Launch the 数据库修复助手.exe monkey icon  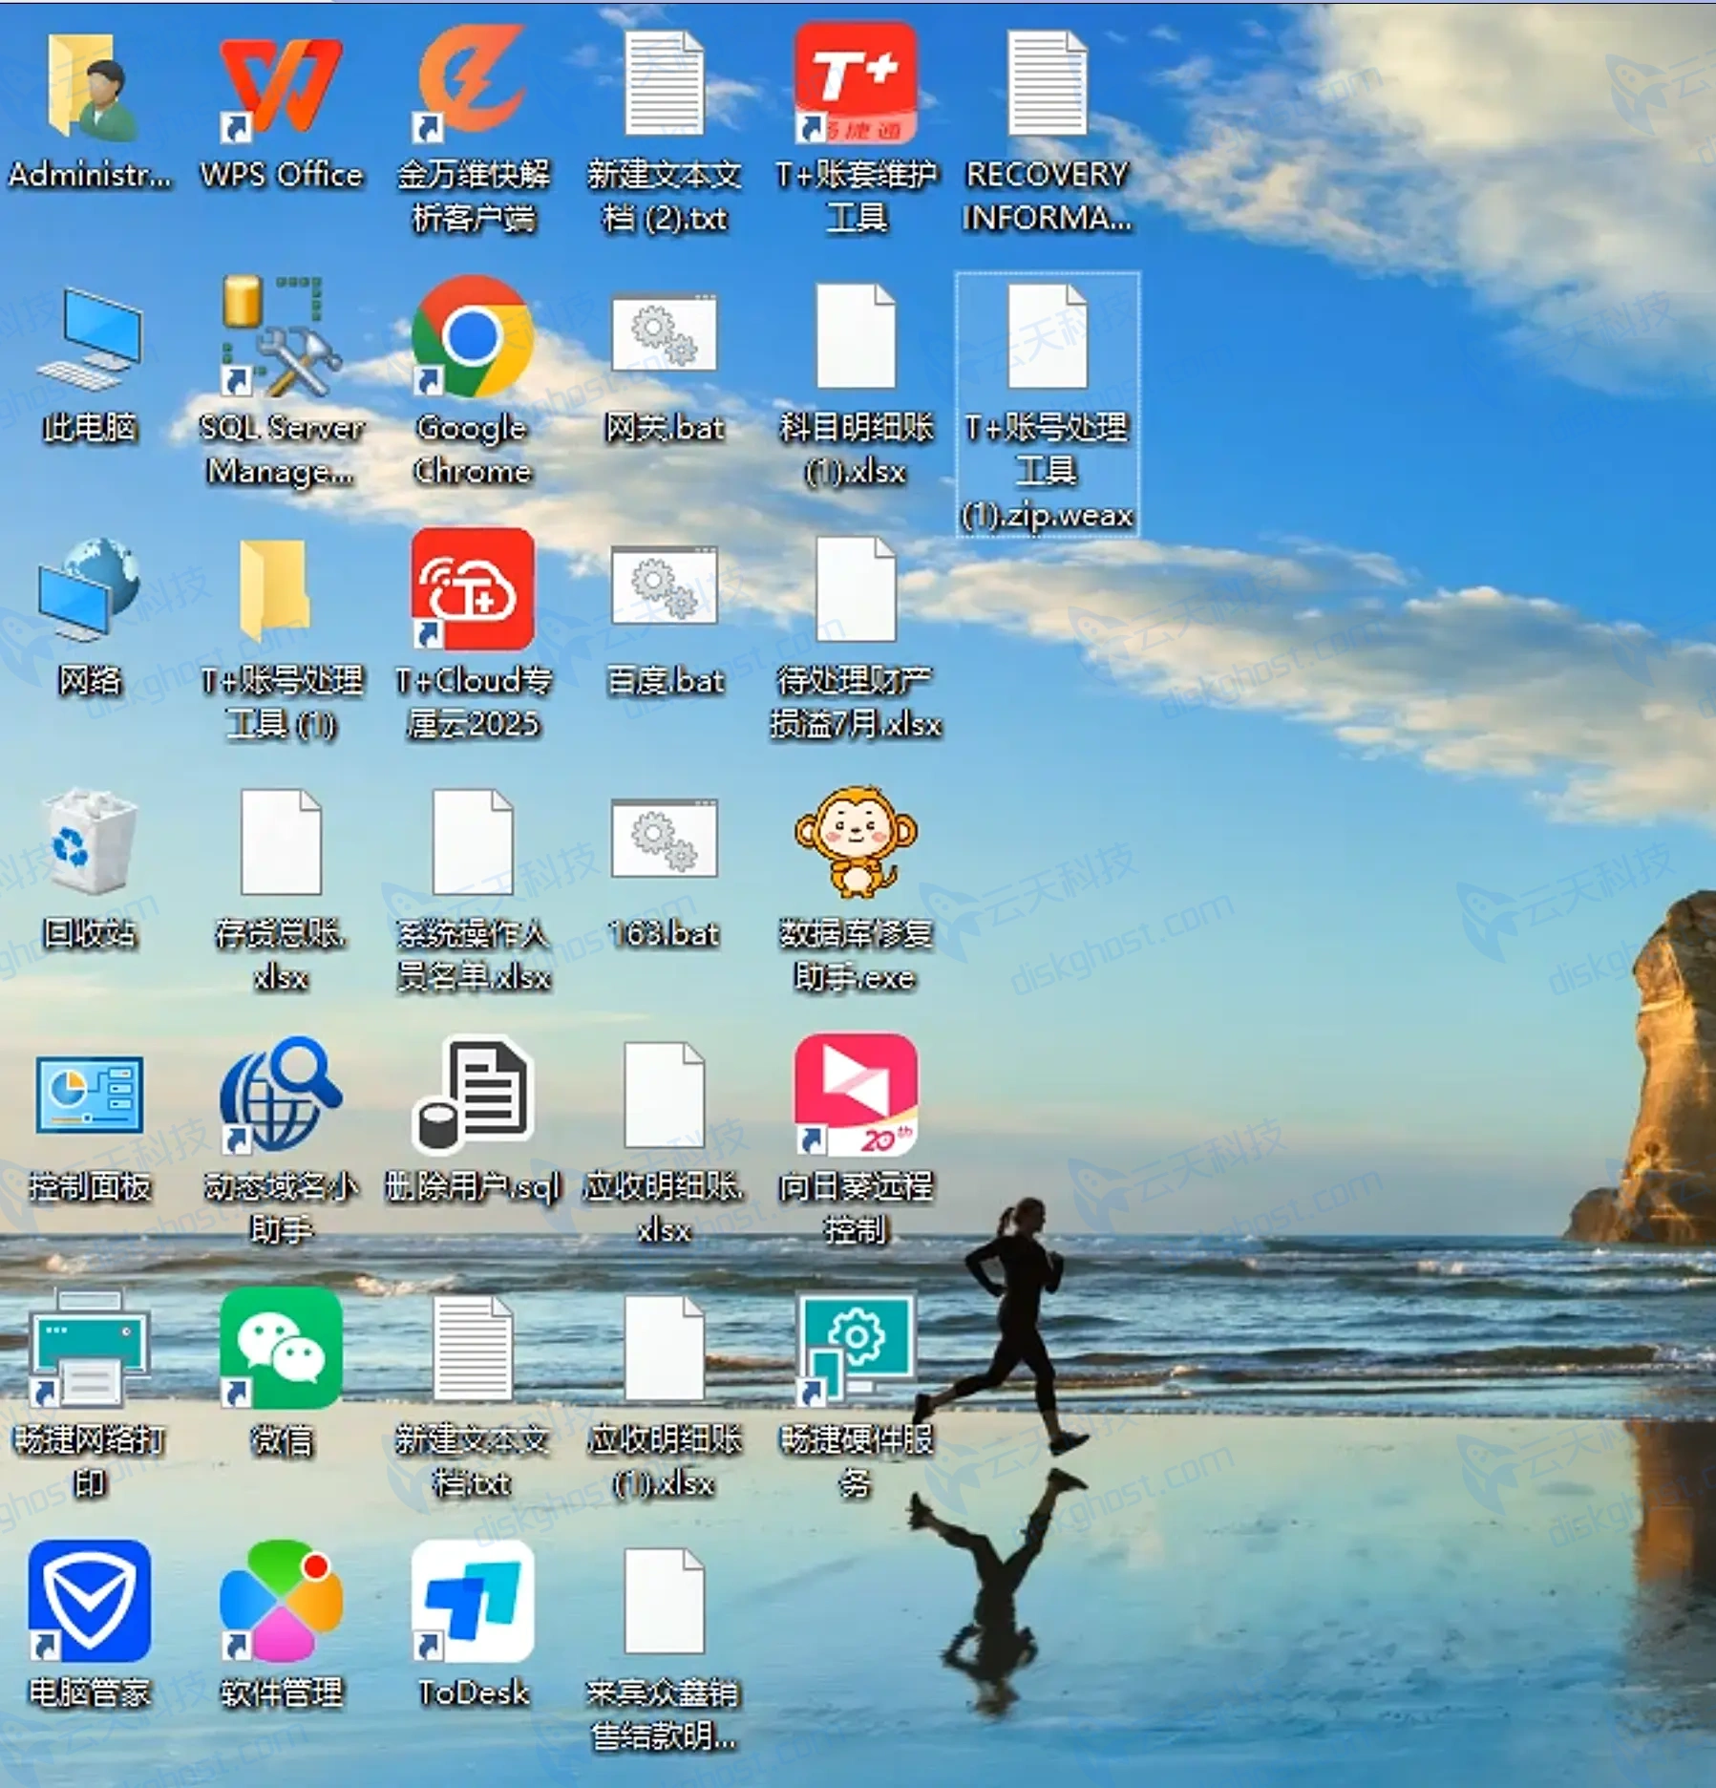tap(856, 841)
